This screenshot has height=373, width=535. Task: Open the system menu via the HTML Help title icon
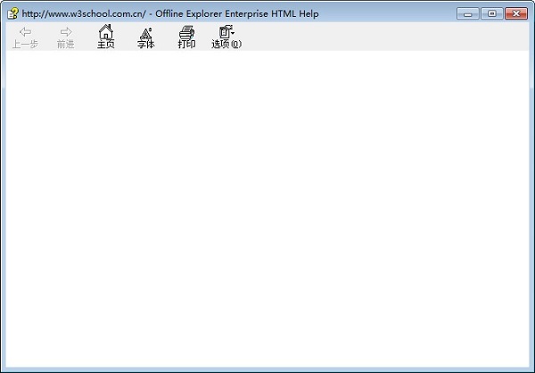coord(13,13)
